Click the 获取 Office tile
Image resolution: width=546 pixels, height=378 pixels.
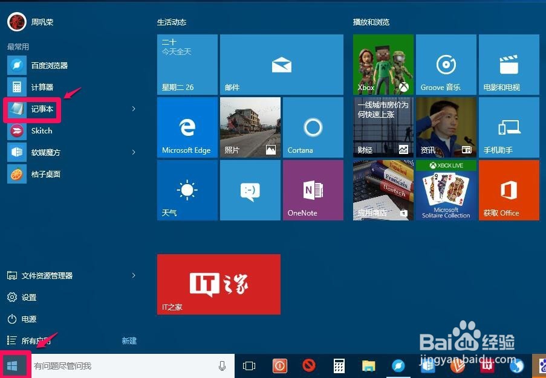pyautogui.click(x=509, y=190)
